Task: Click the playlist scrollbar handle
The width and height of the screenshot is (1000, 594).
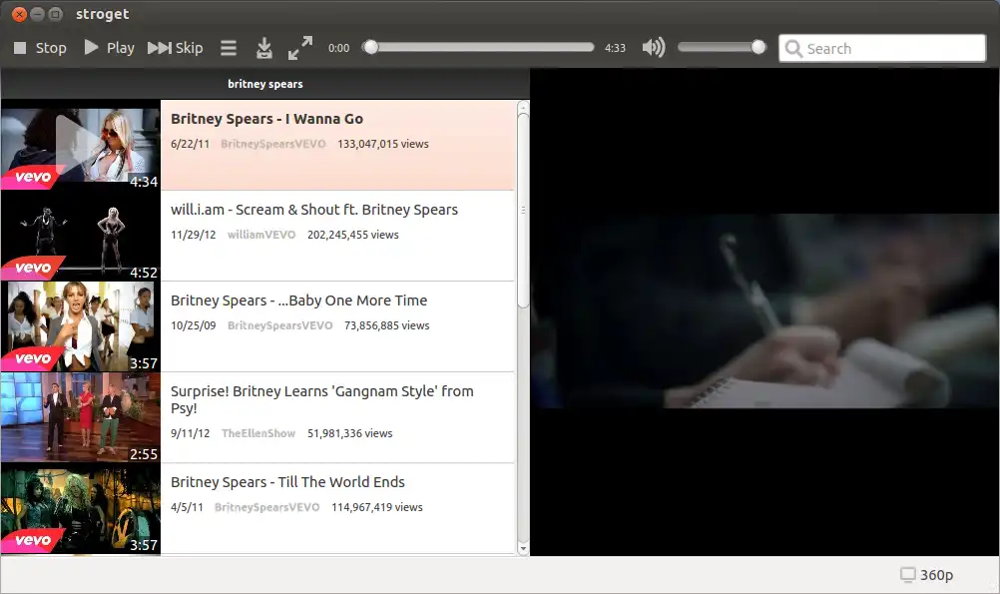Action: [x=523, y=211]
